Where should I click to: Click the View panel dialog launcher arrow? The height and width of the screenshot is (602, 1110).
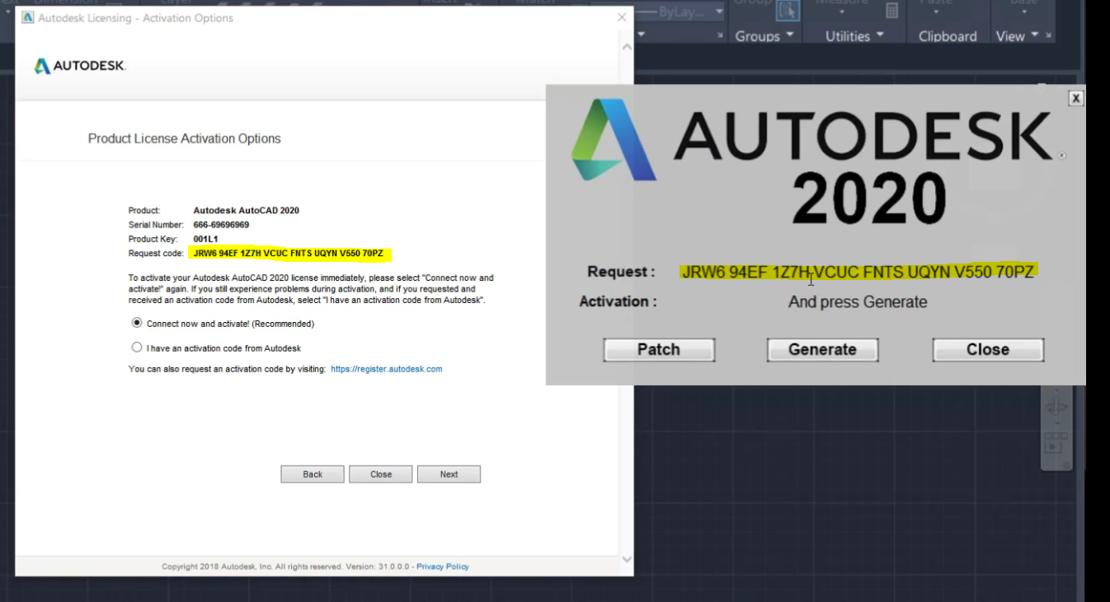[x=1049, y=35]
